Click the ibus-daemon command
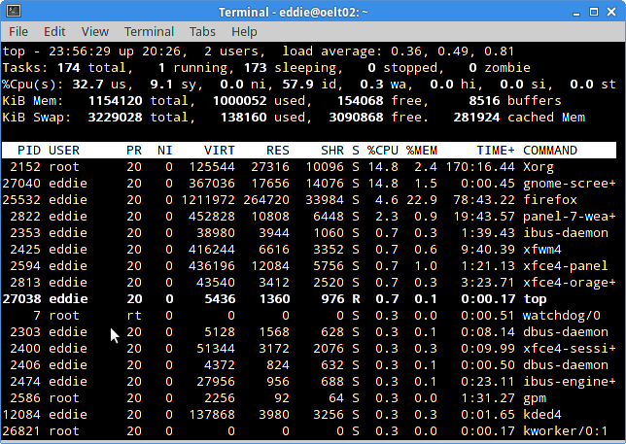This screenshot has width=626, height=444. 566,233
